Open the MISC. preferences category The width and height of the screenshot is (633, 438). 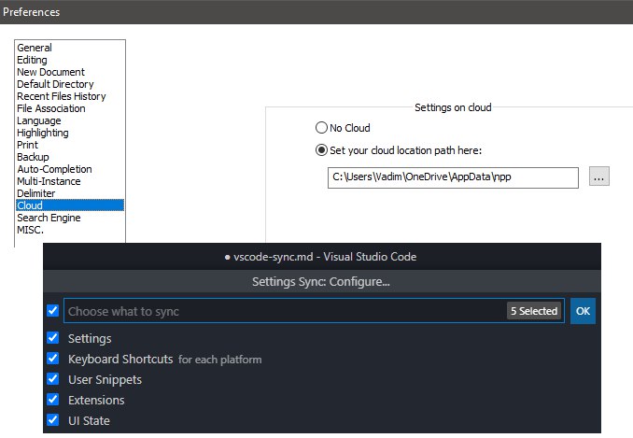pyautogui.click(x=31, y=230)
